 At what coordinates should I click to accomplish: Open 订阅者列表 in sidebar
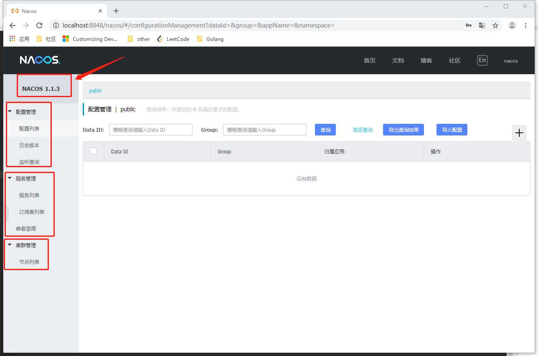tap(32, 212)
